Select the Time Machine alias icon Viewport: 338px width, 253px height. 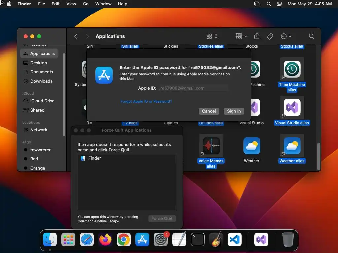(292, 69)
